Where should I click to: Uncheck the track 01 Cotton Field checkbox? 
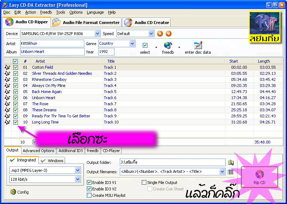(x=15, y=67)
